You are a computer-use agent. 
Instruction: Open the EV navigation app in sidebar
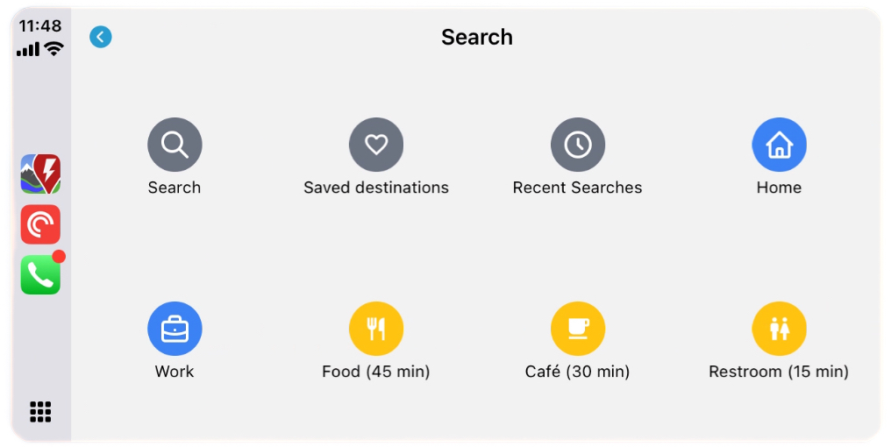click(40, 174)
